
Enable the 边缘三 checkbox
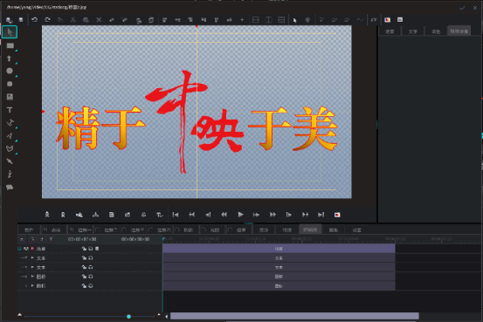point(124,230)
